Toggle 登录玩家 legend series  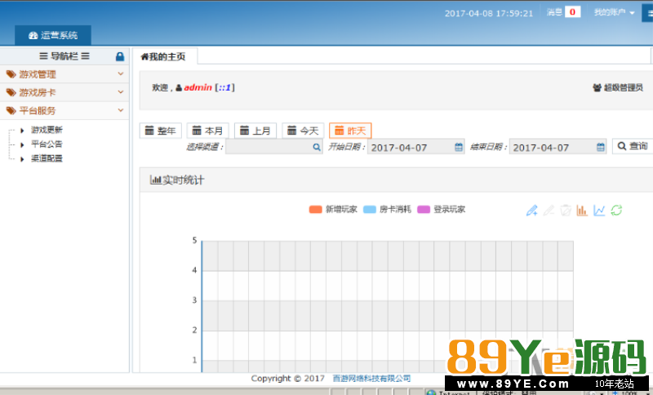(x=441, y=210)
